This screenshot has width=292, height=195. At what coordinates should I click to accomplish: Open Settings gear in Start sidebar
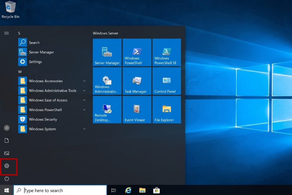(x=7, y=166)
